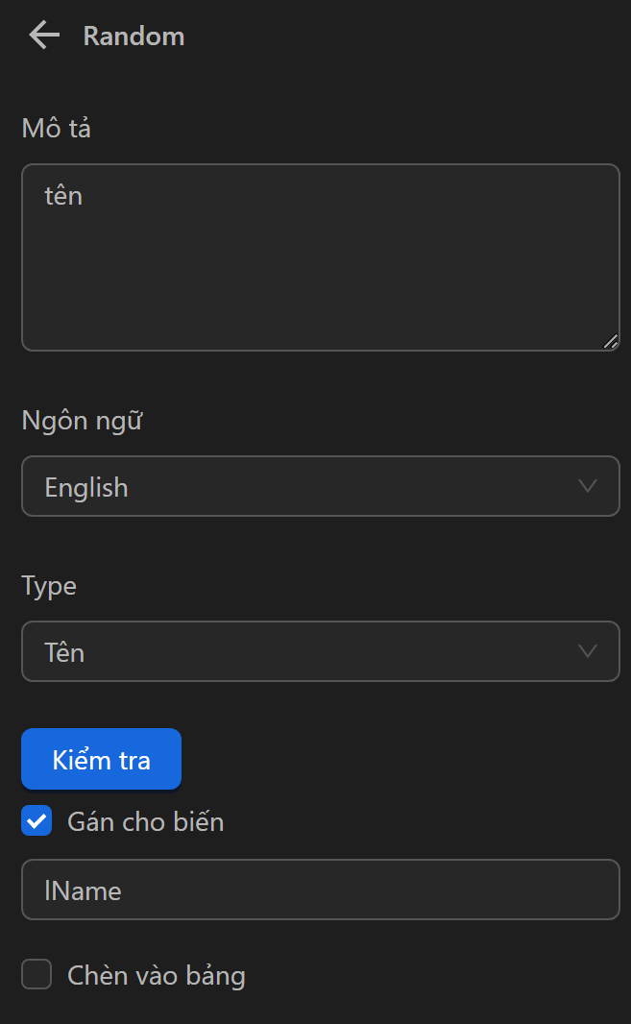This screenshot has width=631, height=1024.
Task: Click the Random panel title
Action: pyautogui.click(x=133, y=36)
